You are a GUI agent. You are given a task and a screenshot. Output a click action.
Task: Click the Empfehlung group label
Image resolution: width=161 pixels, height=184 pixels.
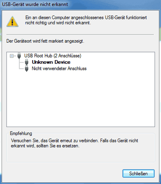[21, 133]
